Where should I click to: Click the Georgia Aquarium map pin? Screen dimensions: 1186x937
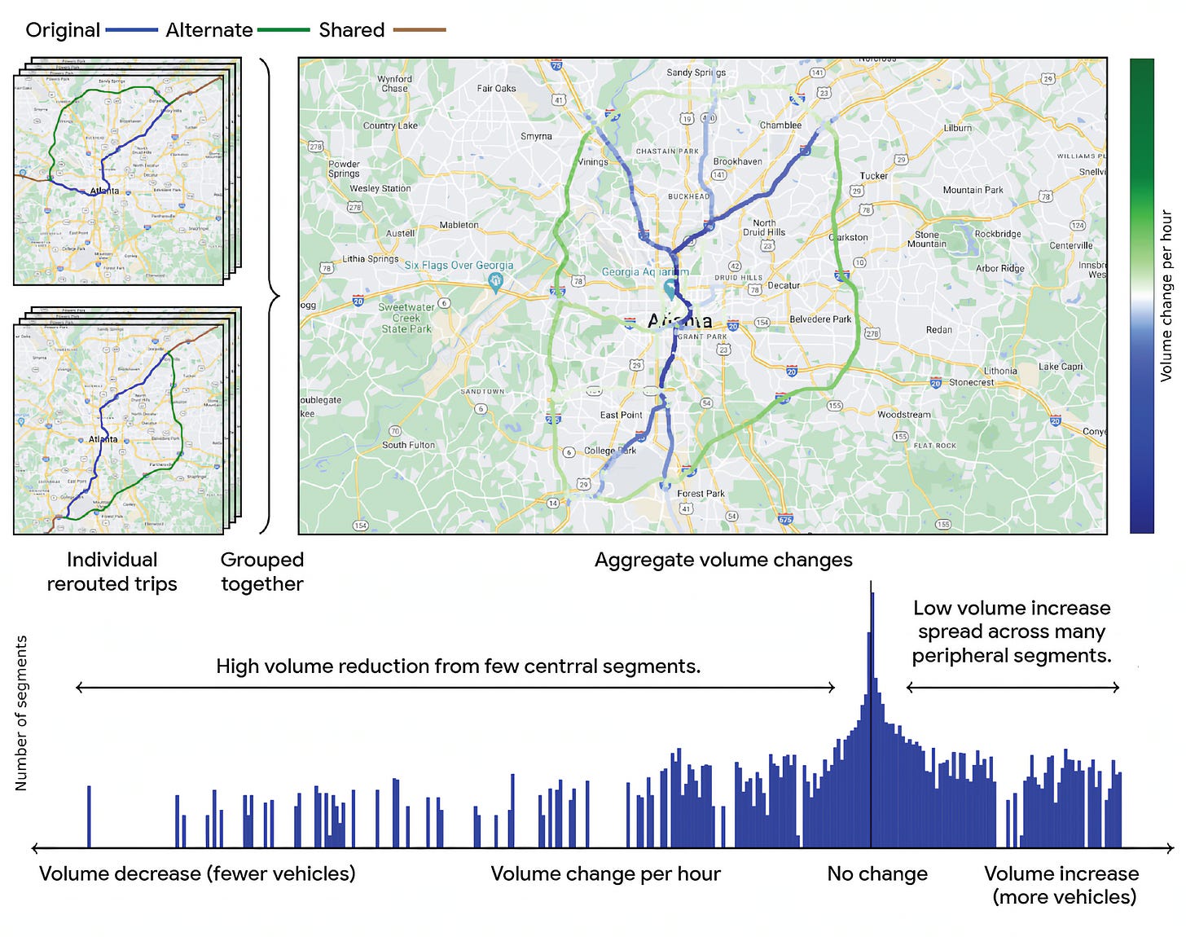coord(670,288)
